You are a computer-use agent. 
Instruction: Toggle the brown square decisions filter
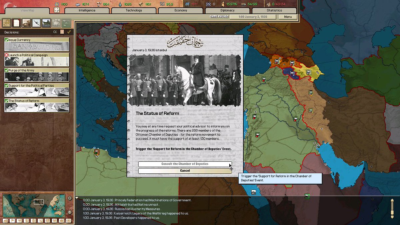pyautogui.click(x=62, y=32)
